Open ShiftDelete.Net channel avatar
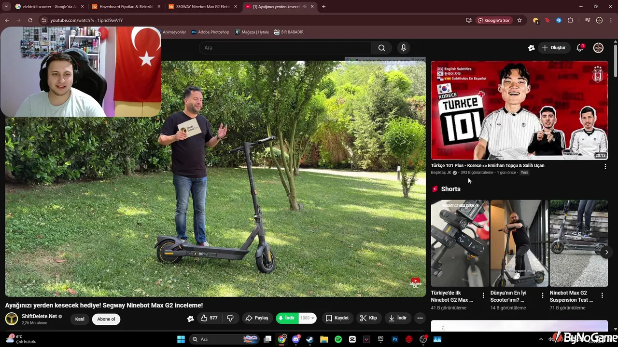618x347 pixels. 12,319
